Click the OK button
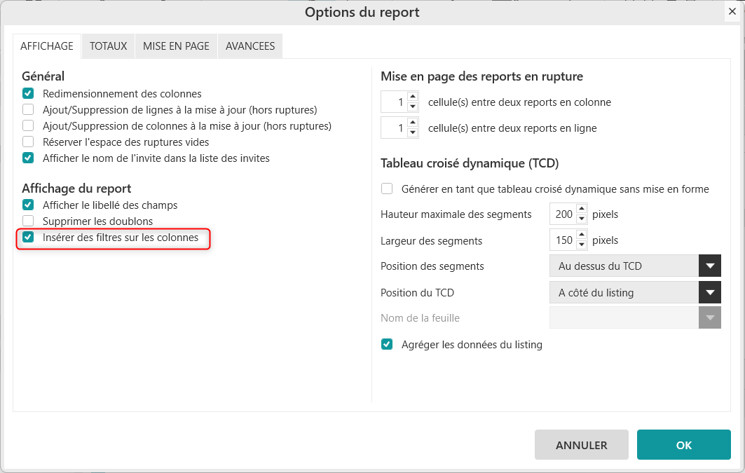 click(x=683, y=445)
